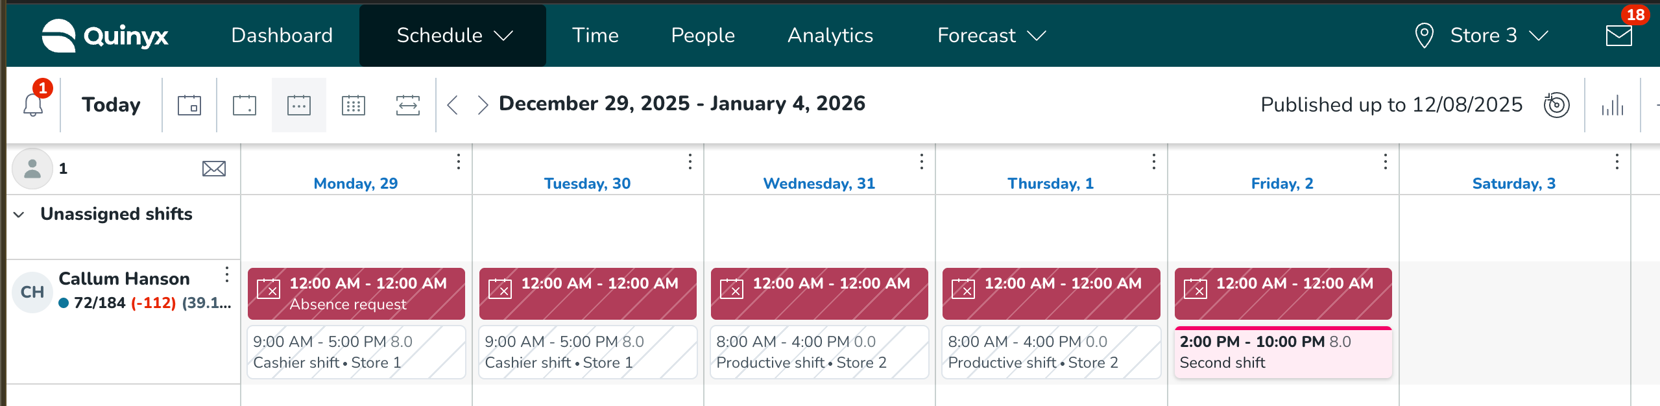The height and width of the screenshot is (406, 1660).
Task: Select the week view calendar icon
Action: (x=298, y=105)
